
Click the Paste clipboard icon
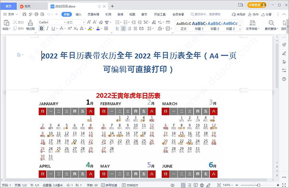(6, 23)
